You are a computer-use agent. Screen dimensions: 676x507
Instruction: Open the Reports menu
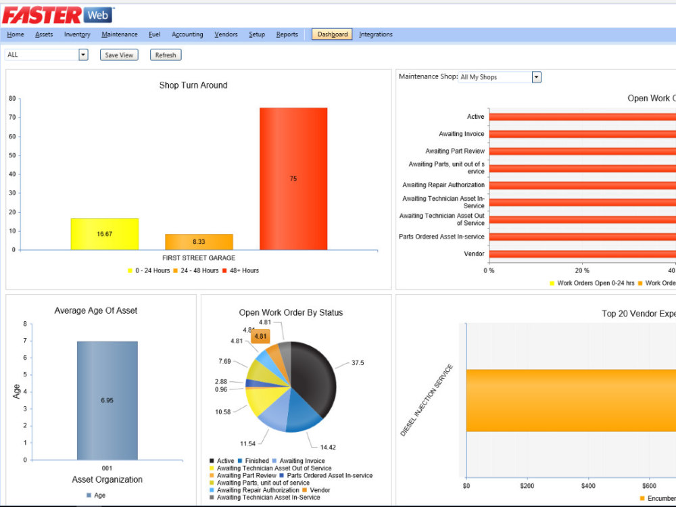coord(287,34)
